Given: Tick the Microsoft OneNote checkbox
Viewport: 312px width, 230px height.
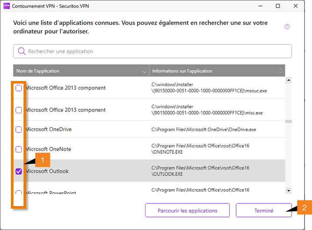Looking at the screenshot, I should click(19, 149).
